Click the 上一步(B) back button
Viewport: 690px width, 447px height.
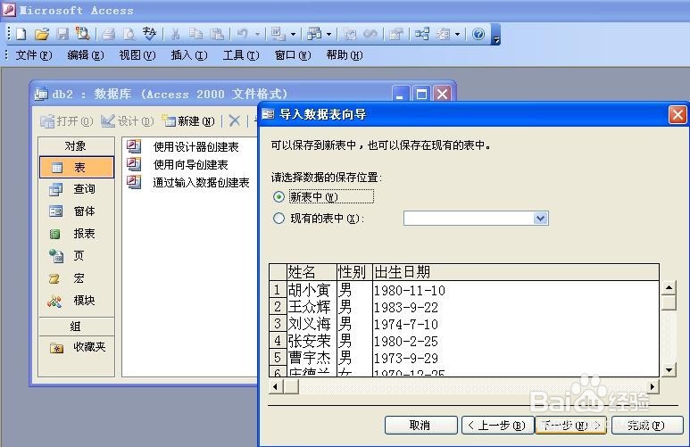tap(498, 426)
